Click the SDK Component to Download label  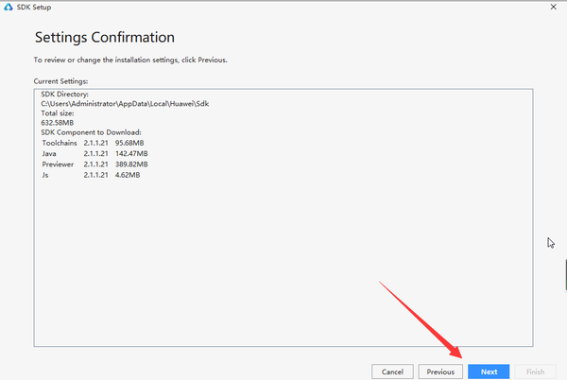pyautogui.click(x=91, y=132)
